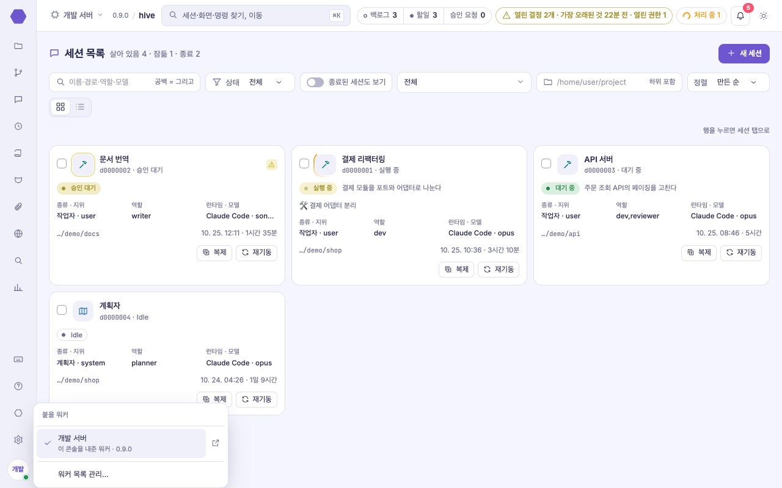Open the 상태 전체 filter dropdown

pos(250,82)
